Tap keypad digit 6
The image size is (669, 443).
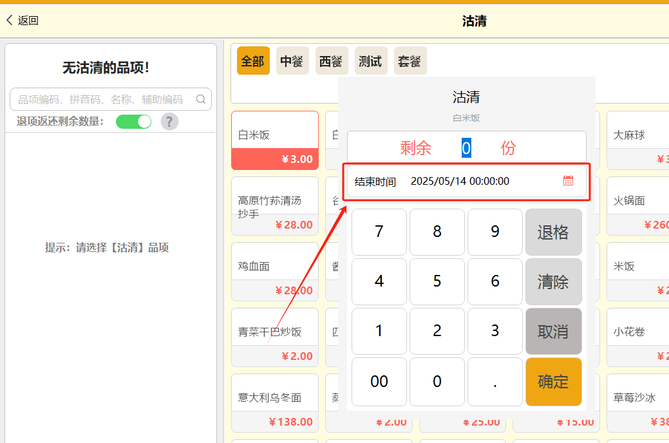tap(495, 281)
